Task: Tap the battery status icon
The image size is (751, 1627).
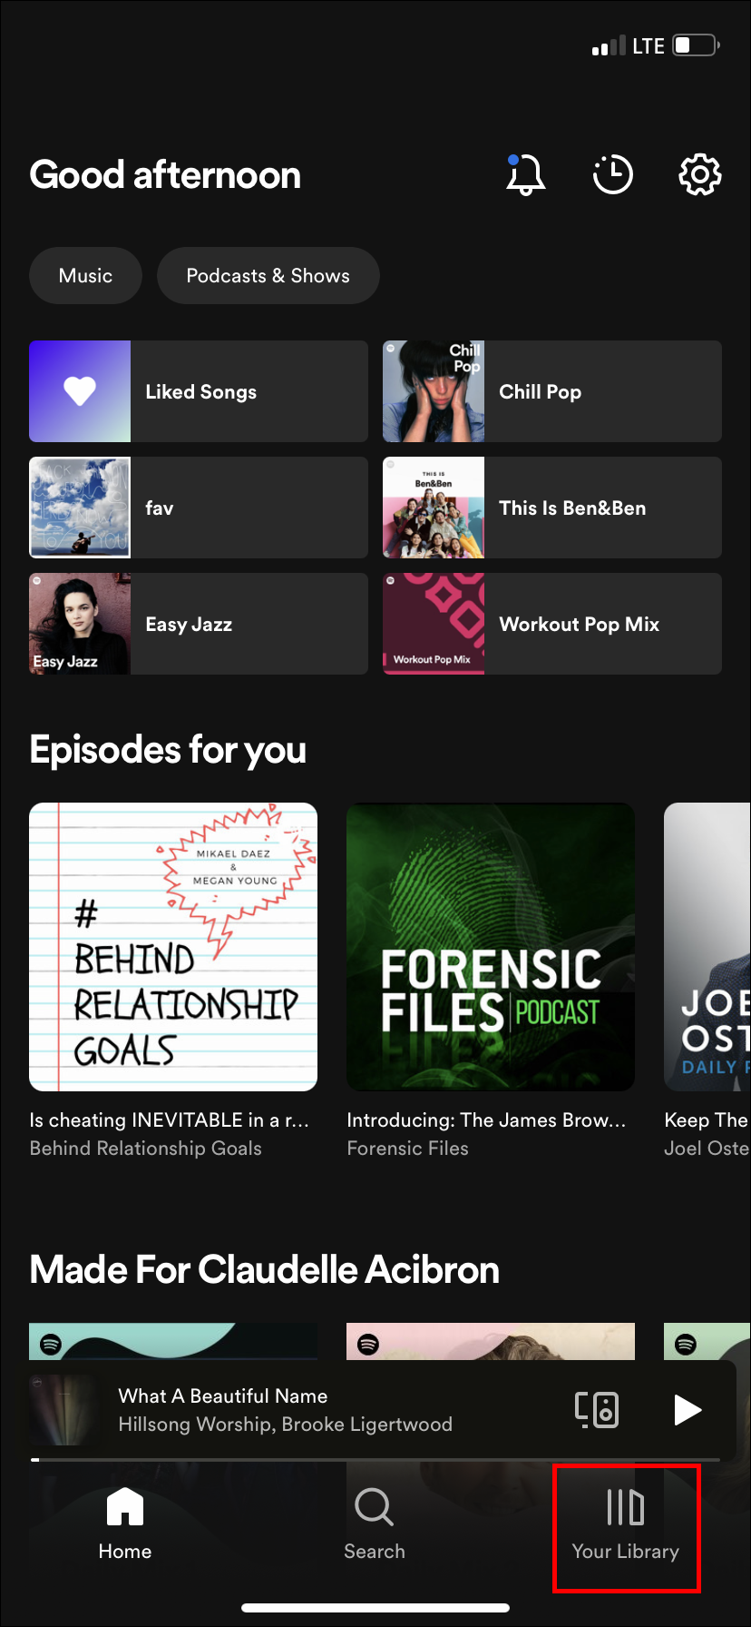Action: pos(697,45)
